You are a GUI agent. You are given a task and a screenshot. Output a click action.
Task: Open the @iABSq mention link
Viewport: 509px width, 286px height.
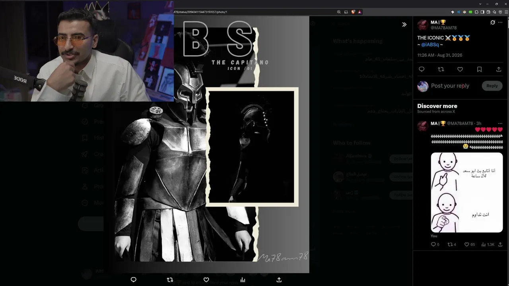pyautogui.click(x=430, y=45)
